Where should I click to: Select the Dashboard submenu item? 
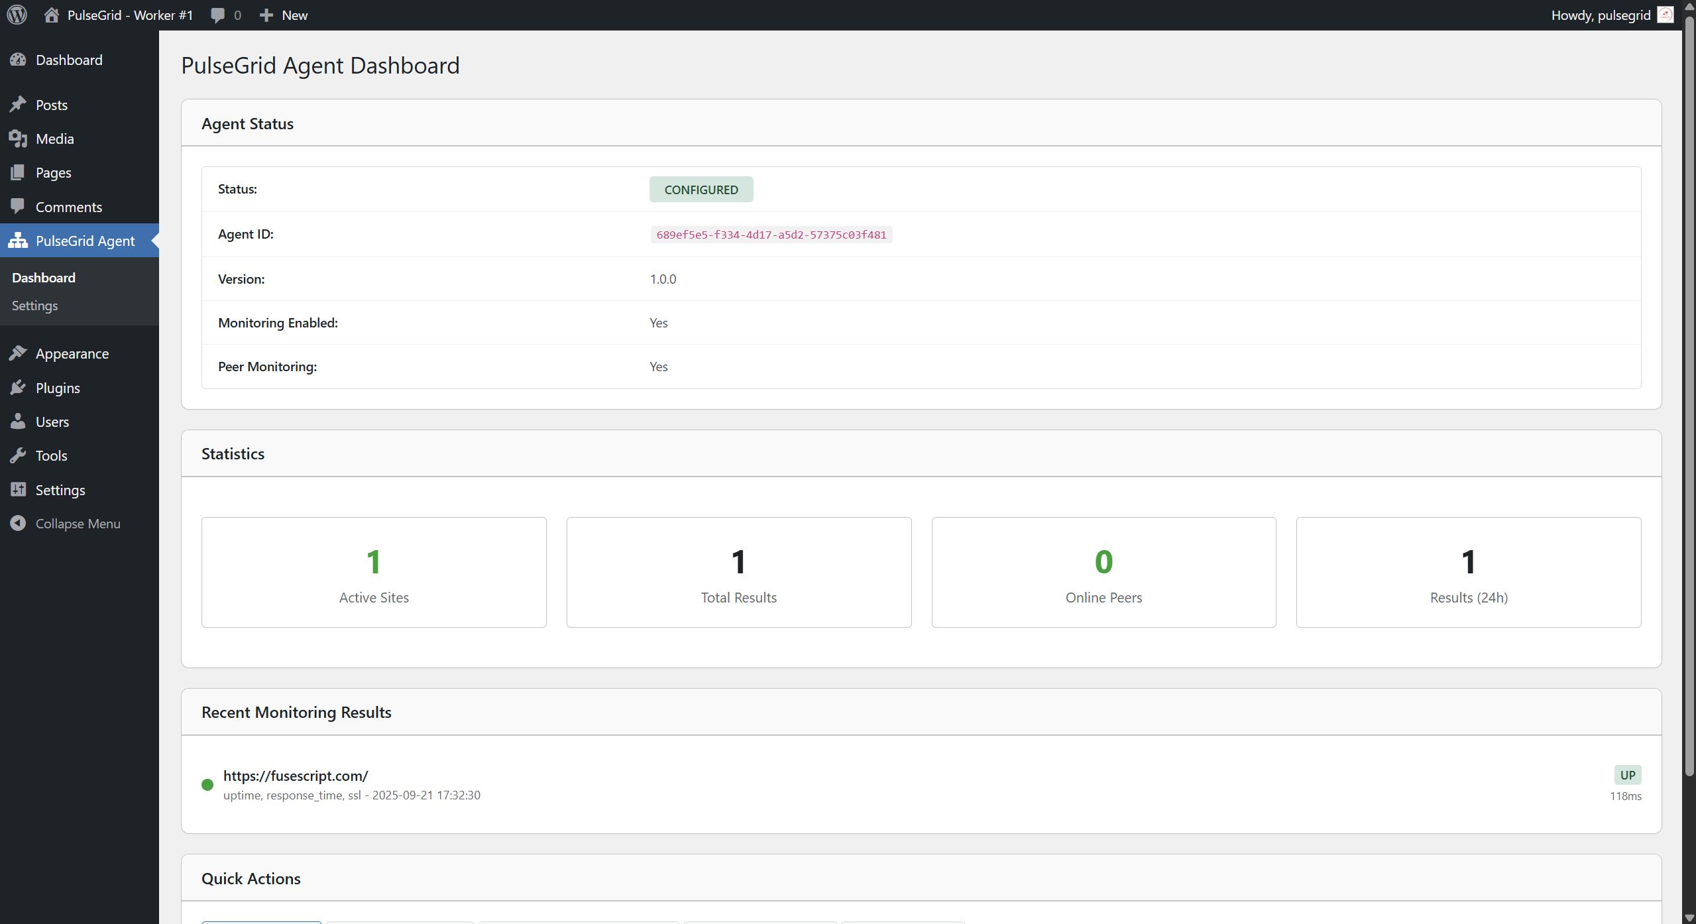tap(44, 278)
